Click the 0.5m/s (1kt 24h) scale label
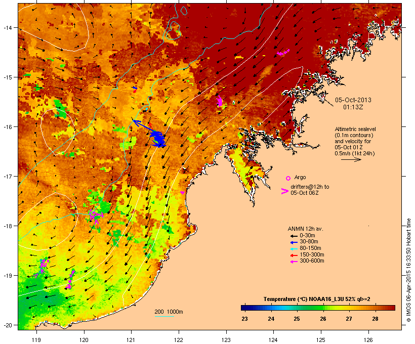Image resolution: width=415 pixels, height=344 pixels. pos(355,153)
